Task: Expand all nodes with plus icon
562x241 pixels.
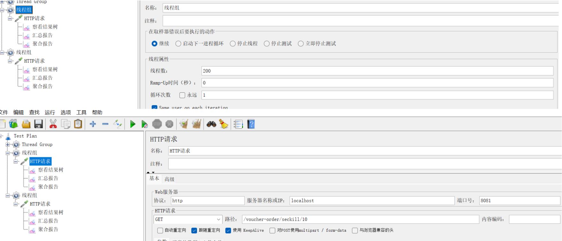Action: click(93, 124)
